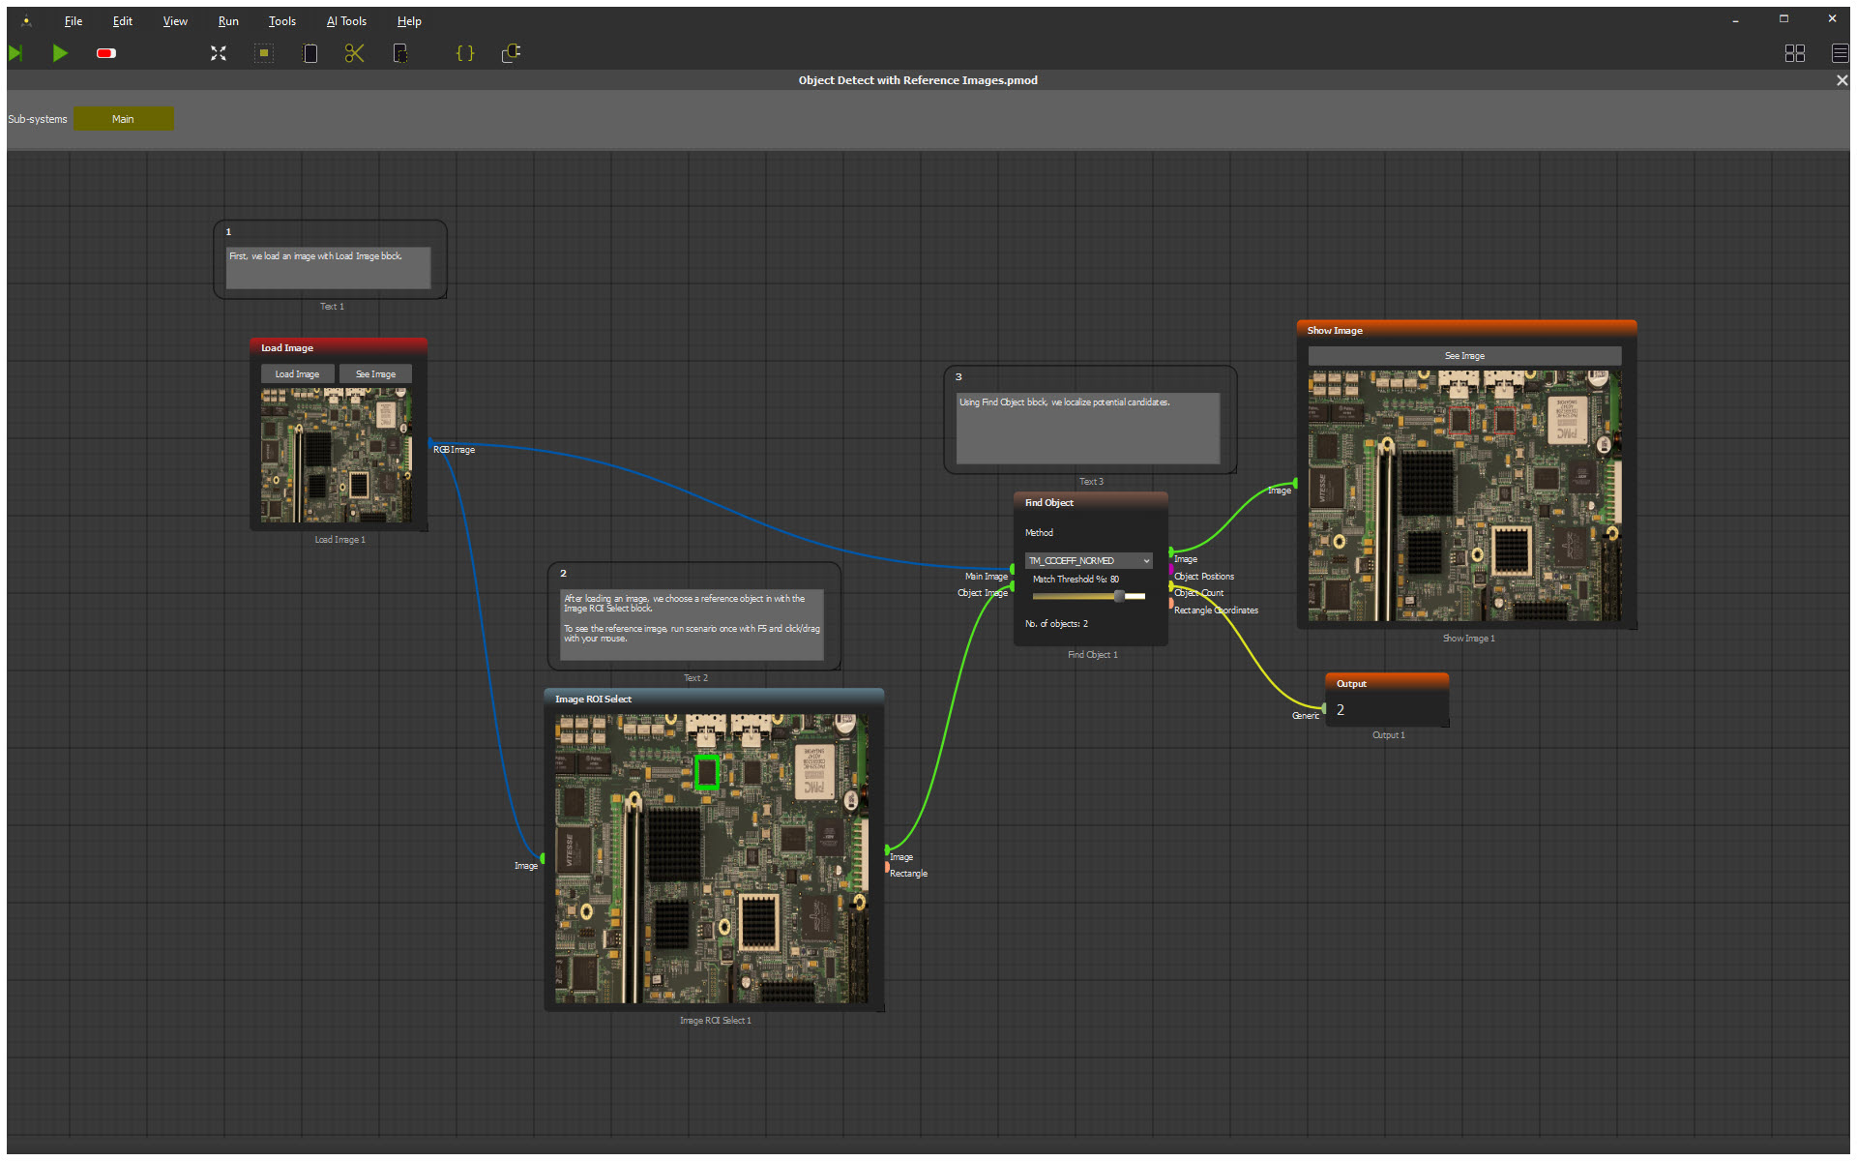Run the scenario with the green play icon
This screenshot has height=1161, width=1857.
pyautogui.click(x=60, y=53)
